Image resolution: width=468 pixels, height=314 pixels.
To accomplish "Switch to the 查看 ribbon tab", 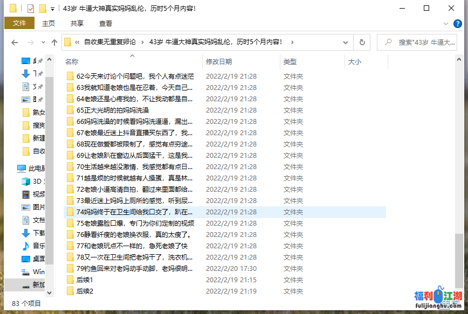I will coord(106,24).
